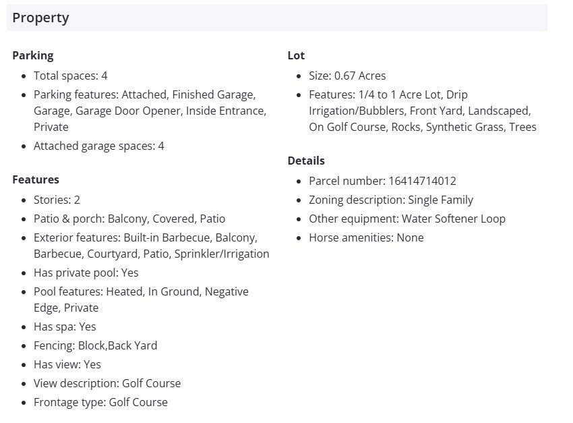The width and height of the screenshot is (573, 423).
Task: Select Size: 0.67 Acres text
Action: point(347,76)
